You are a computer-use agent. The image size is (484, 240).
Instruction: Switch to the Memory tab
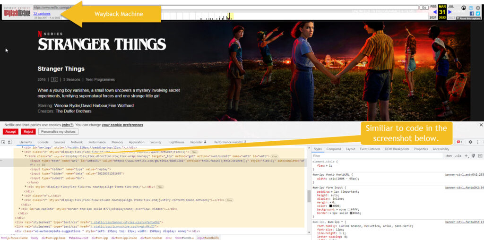click(117, 142)
